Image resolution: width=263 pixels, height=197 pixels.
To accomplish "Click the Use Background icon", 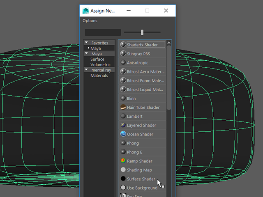I will pos(123,188).
